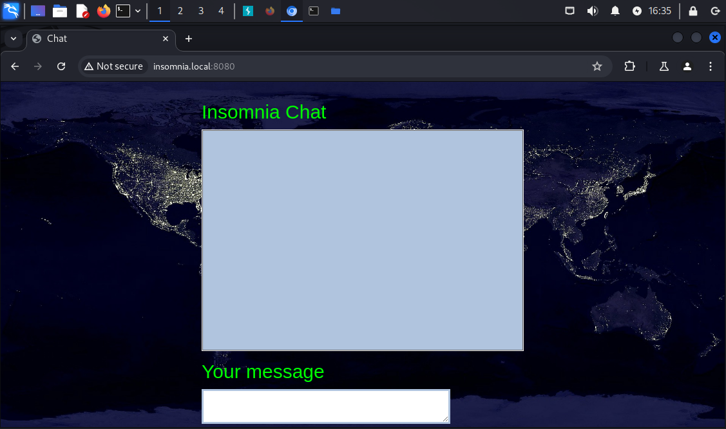This screenshot has height=429, width=726.
Task: Launch Firefox from the panel launcher
Action: [103, 11]
